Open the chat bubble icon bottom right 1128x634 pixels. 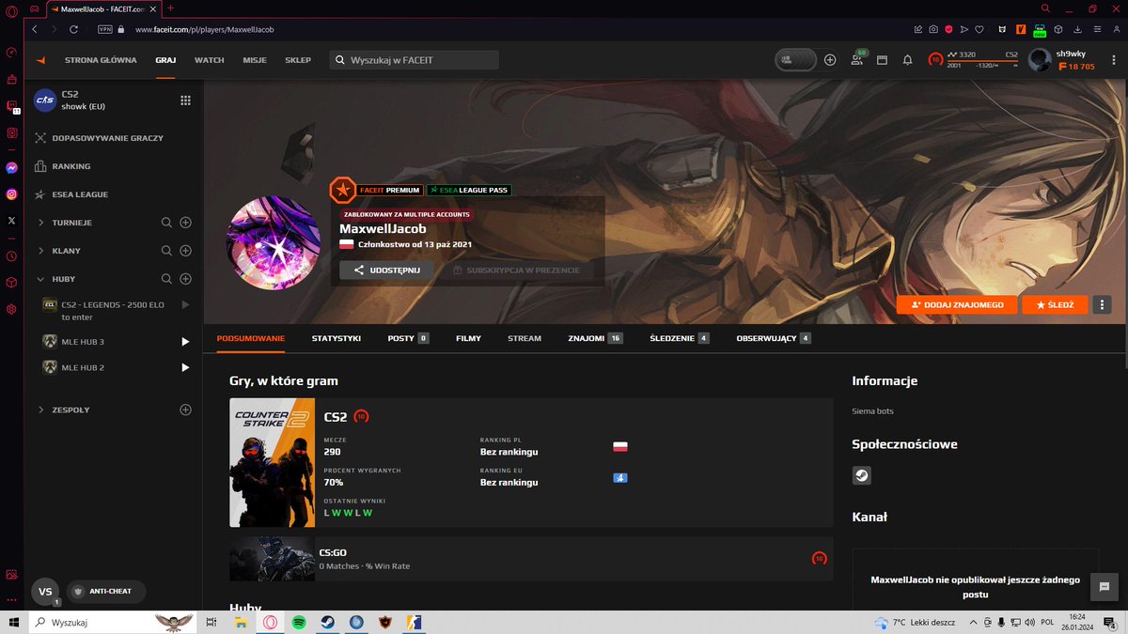coord(1105,585)
